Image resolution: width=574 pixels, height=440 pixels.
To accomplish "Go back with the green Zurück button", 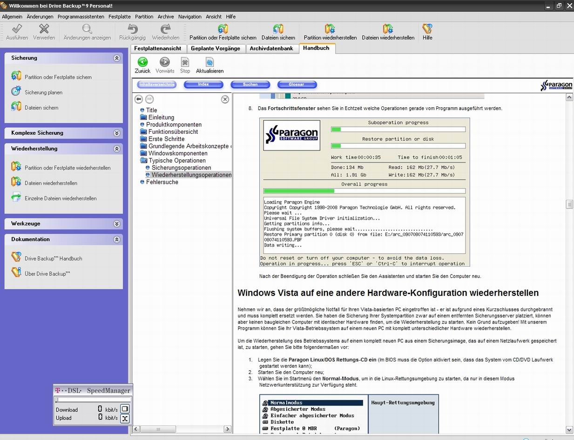I will click(x=142, y=62).
